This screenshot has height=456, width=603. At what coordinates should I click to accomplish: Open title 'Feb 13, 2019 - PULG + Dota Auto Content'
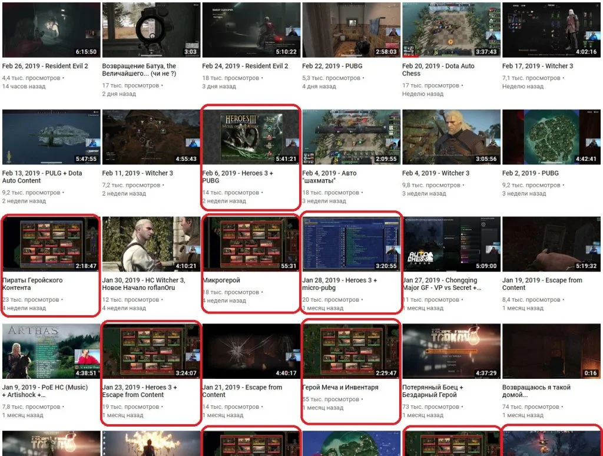click(x=42, y=177)
